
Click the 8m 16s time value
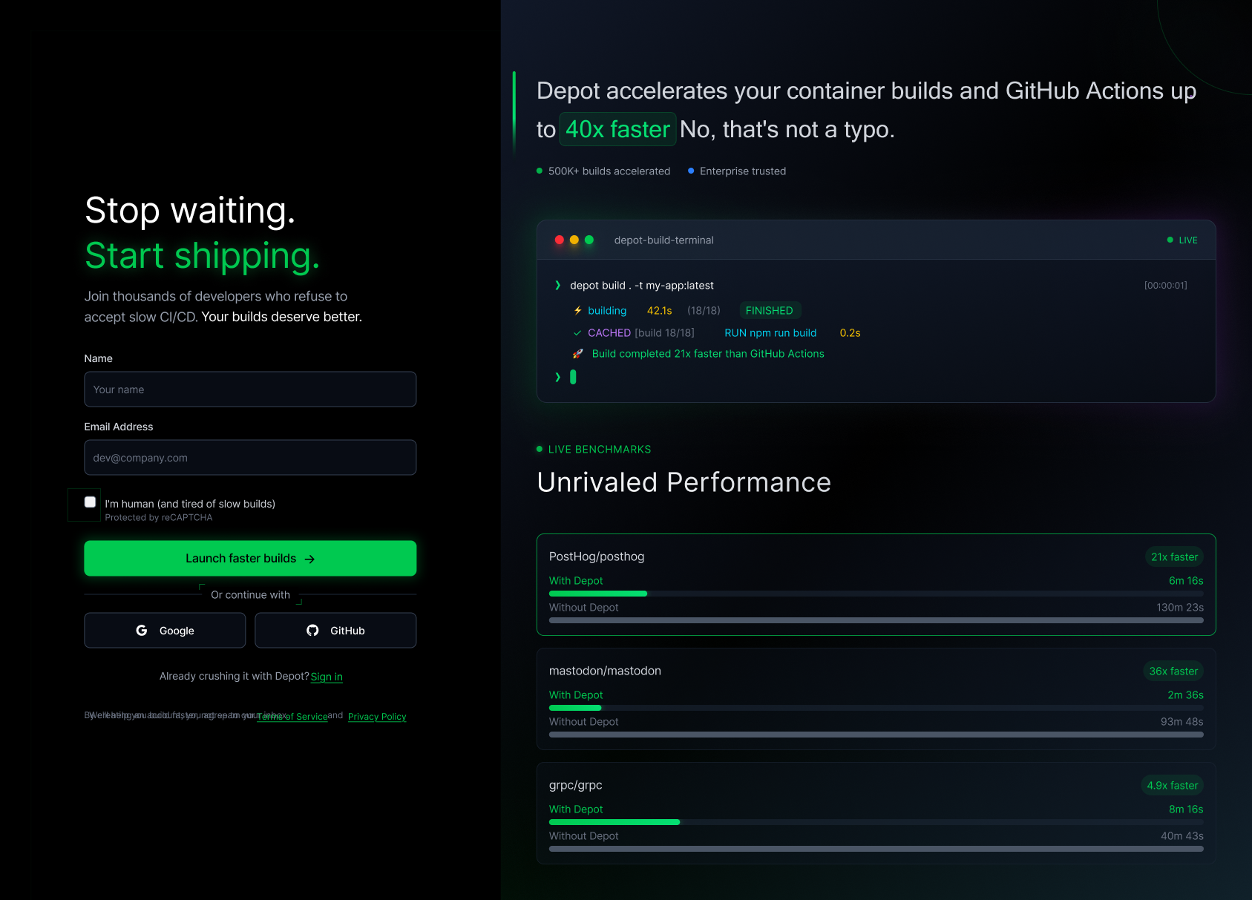[1186, 809]
